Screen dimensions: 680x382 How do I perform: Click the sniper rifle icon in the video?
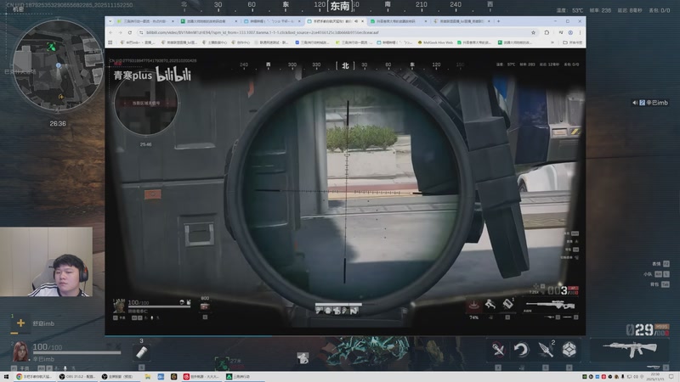point(550,305)
